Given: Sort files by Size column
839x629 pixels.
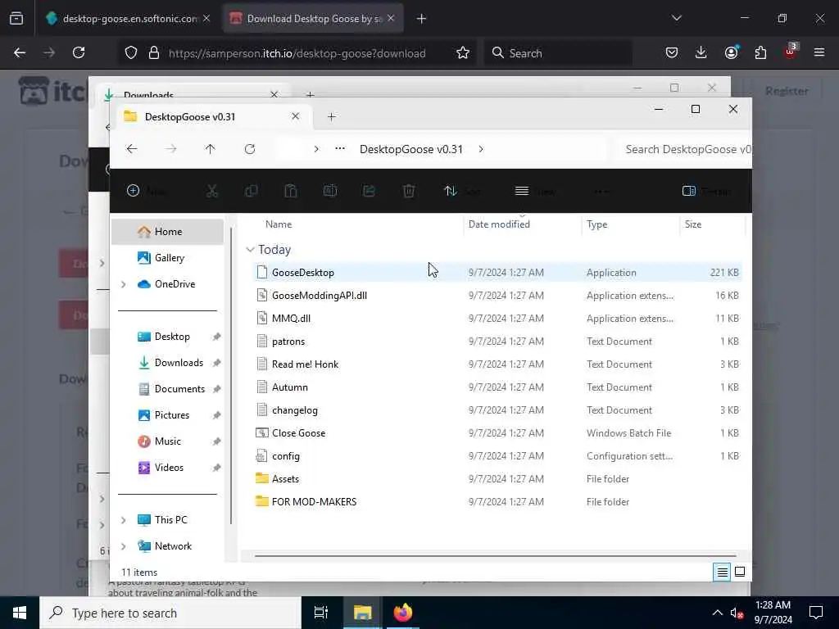Looking at the screenshot, I should pos(693,224).
